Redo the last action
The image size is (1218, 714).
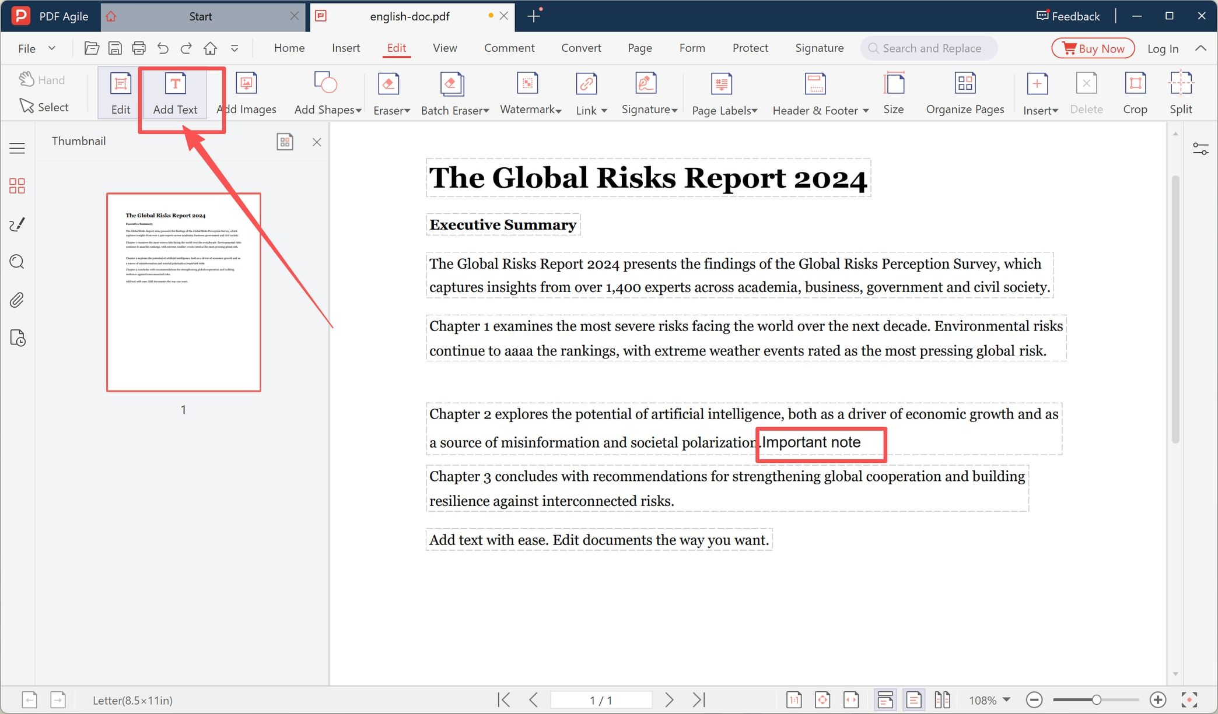187,48
